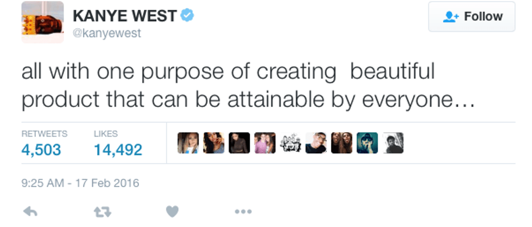Image resolution: width=532 pixels, height=227 pixels.
Task: Click the last grayscale liker avatar
Action: pos(393,143)
